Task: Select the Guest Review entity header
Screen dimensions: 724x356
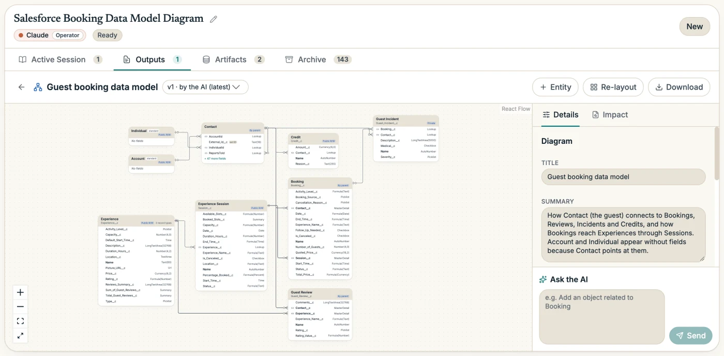Action: [320, 294]
